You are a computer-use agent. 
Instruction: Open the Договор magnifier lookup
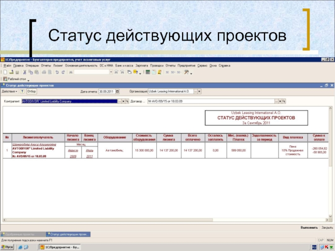coord(284,101)
